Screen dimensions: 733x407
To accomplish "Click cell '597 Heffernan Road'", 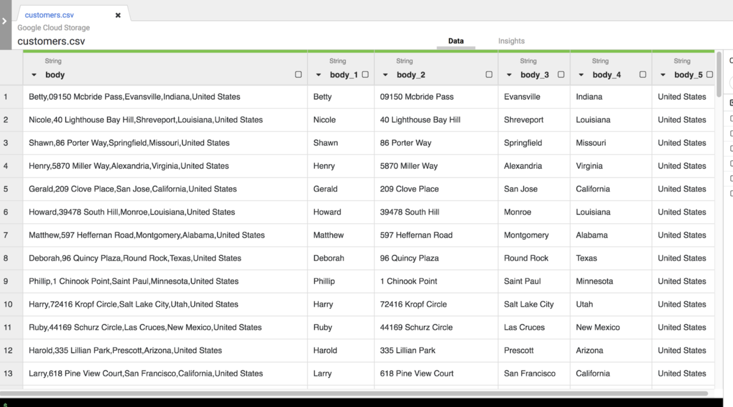I will (x=436, y=235).
